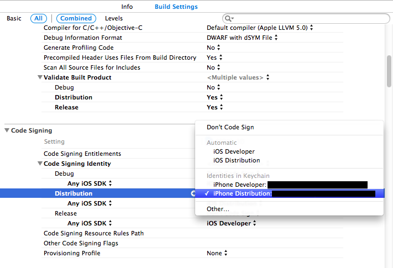Change Validate Built Product Distribution value

[214, 97]
